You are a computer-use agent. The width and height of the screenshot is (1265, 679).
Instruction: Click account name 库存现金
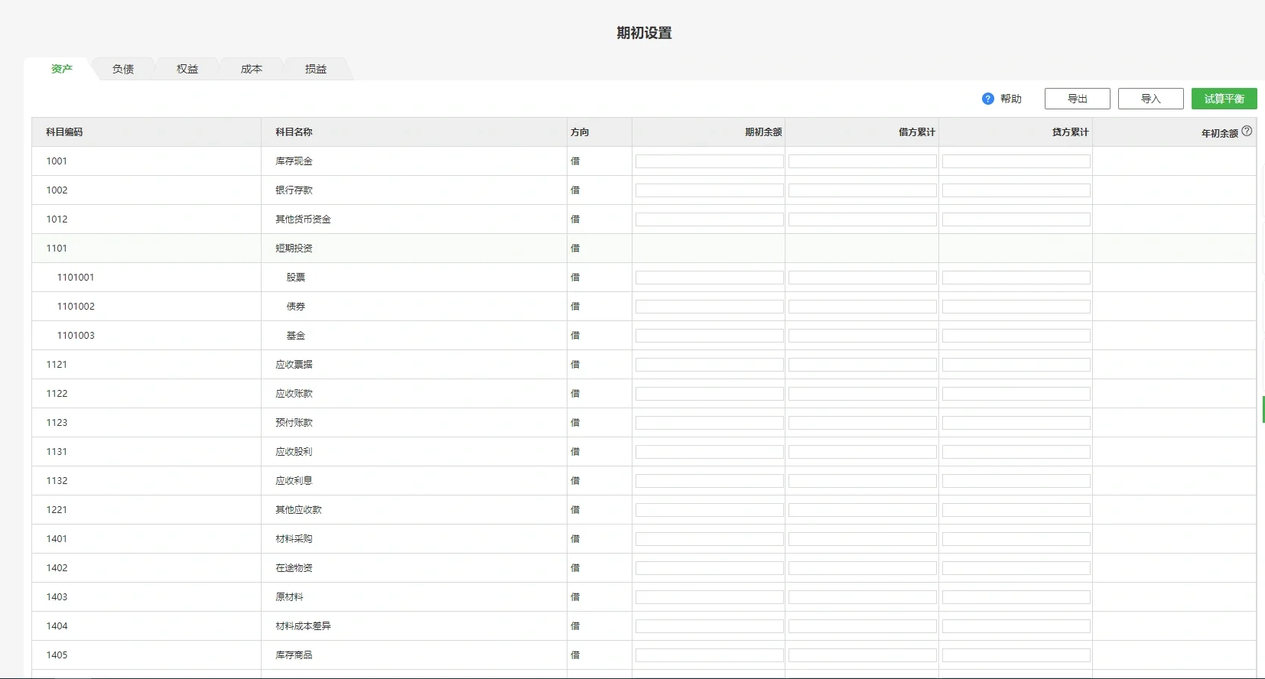[294, 161]
